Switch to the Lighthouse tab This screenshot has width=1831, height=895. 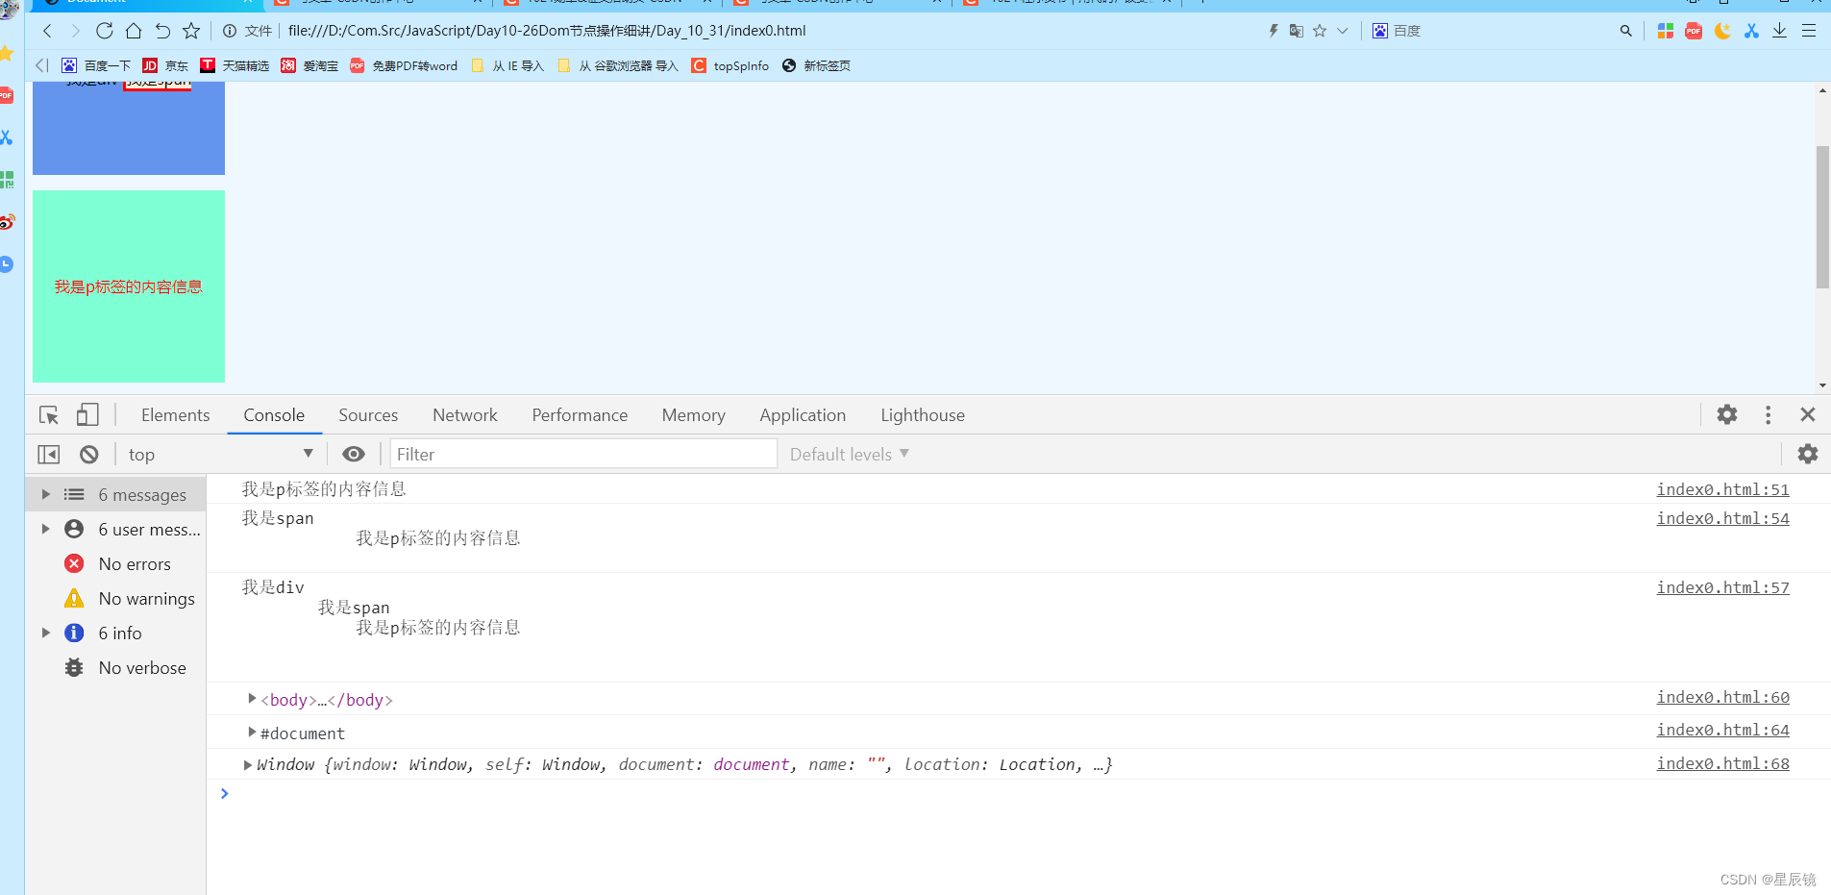(x=923, y=415)
